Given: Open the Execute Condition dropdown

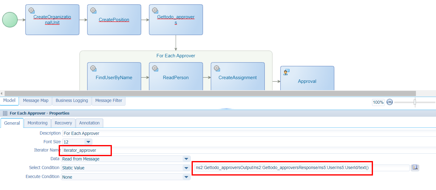Looking at the screenshot, I should [x=186, y=177].
